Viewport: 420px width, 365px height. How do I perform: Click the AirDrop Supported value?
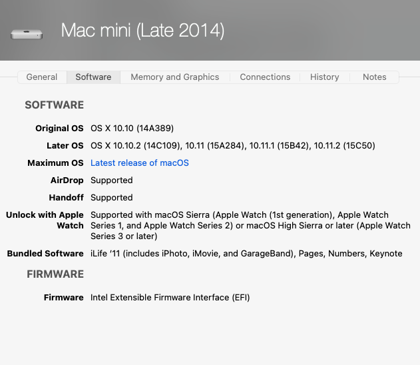(x=111, y=181)
